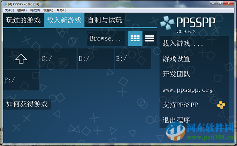This screenshot has width=237, height=146.
Task: Click 支持PPSSPP entry
Action: pyautogui.click(x=194, y=105)
